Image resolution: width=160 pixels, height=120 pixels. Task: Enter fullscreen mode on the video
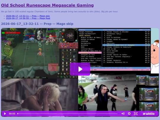point(136,113)
